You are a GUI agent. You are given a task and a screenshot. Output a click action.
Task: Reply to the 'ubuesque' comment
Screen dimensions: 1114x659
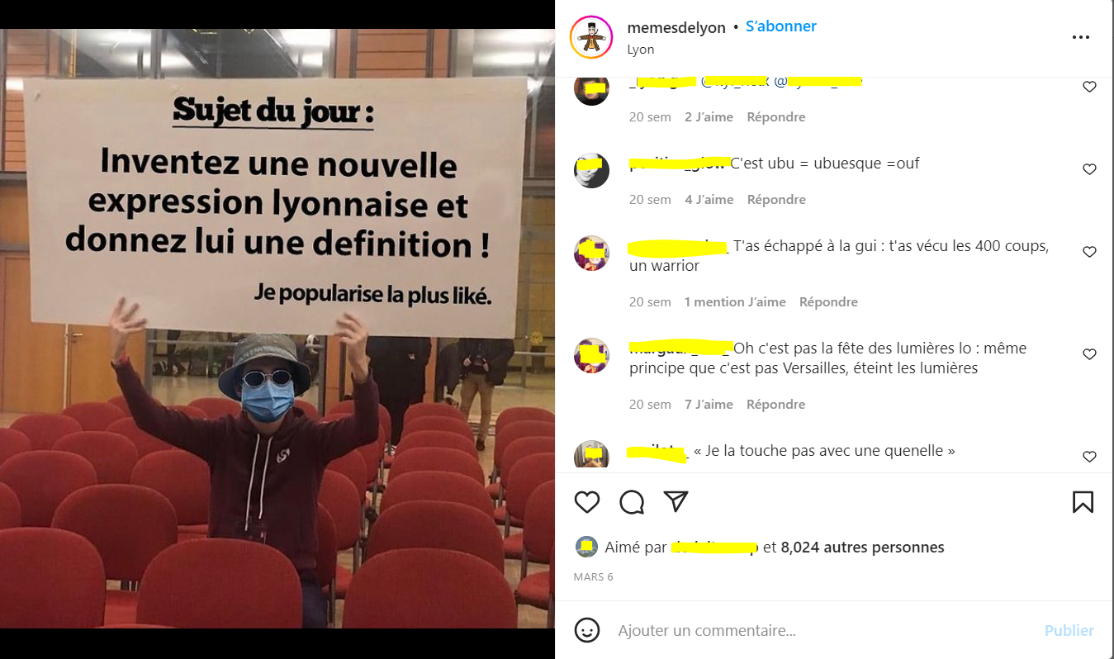point(775,199)
